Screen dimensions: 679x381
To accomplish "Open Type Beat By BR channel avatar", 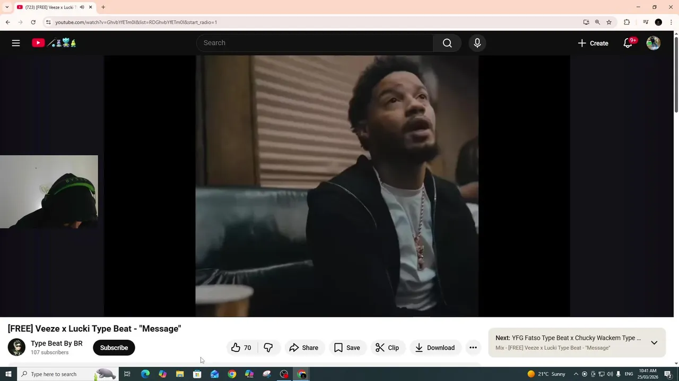I will (16, 347).
